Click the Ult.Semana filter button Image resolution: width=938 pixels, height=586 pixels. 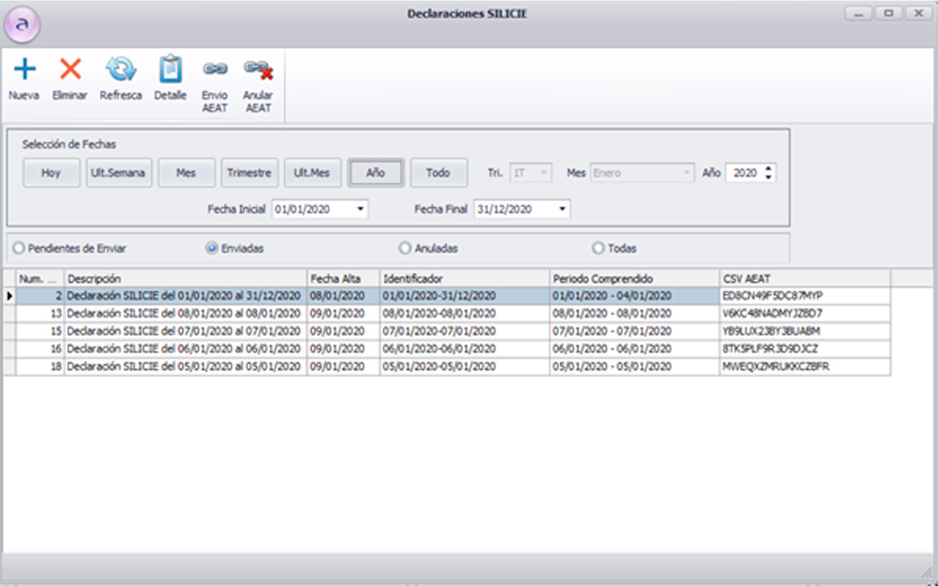point(118,173)
